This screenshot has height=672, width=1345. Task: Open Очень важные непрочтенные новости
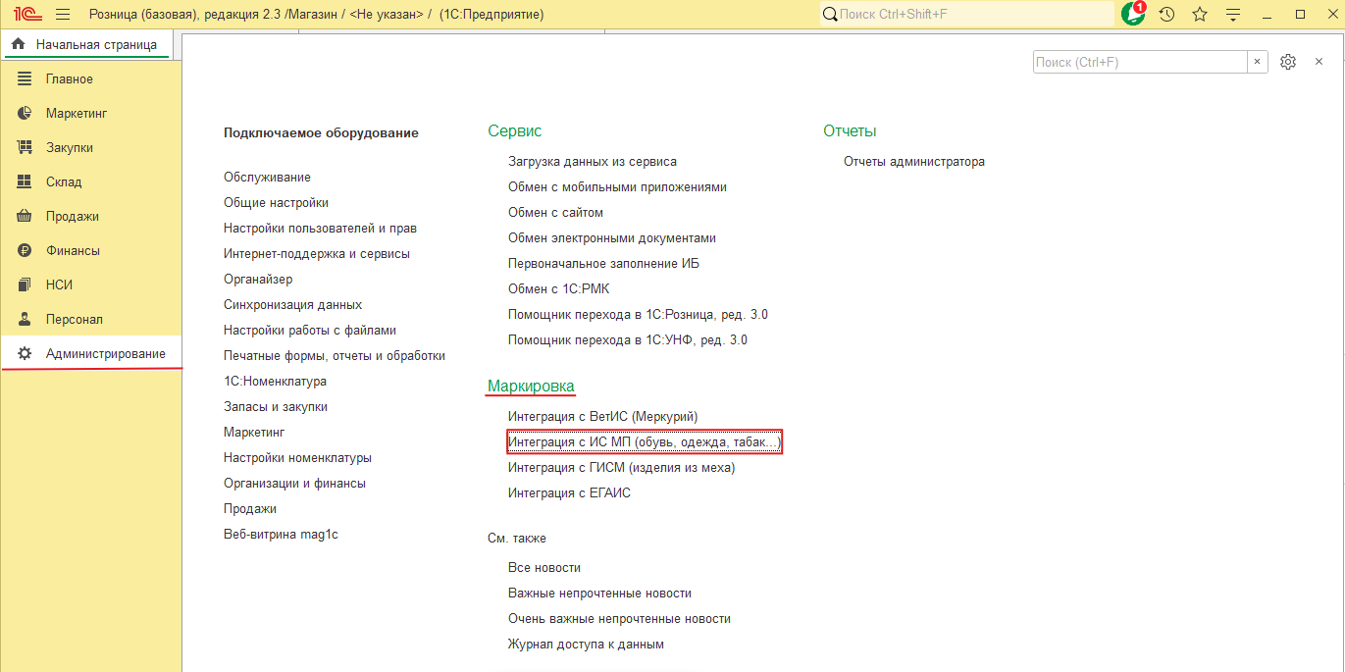pyautogui.click(x=619, y=619)
